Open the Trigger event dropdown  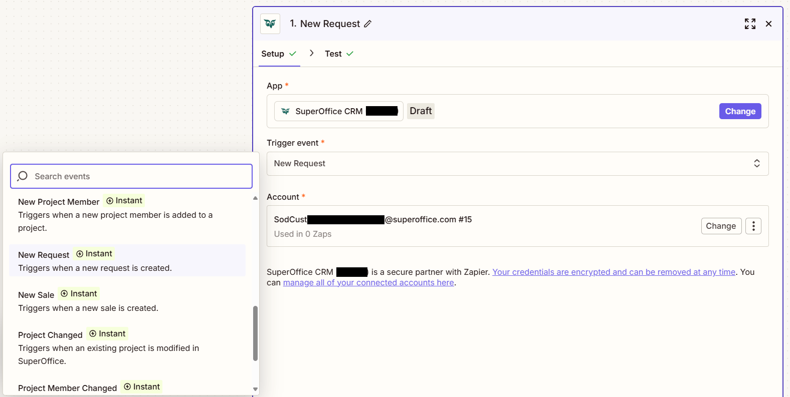coord(517,164)
